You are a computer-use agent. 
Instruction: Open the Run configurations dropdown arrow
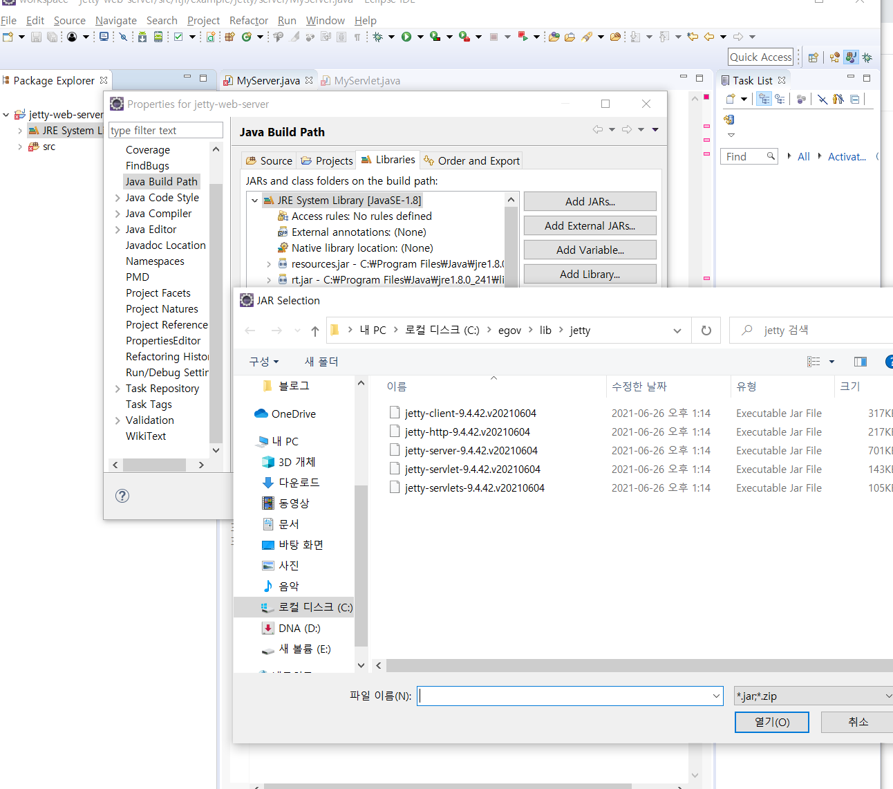coord(420,37)
